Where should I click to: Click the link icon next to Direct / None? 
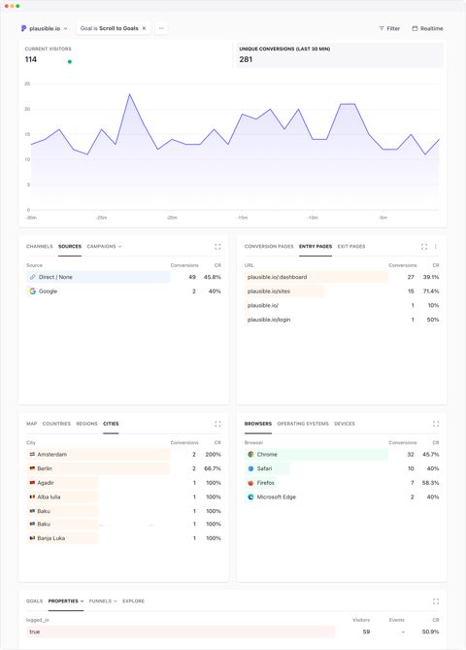pyautogui.click(x=32, y=277)
